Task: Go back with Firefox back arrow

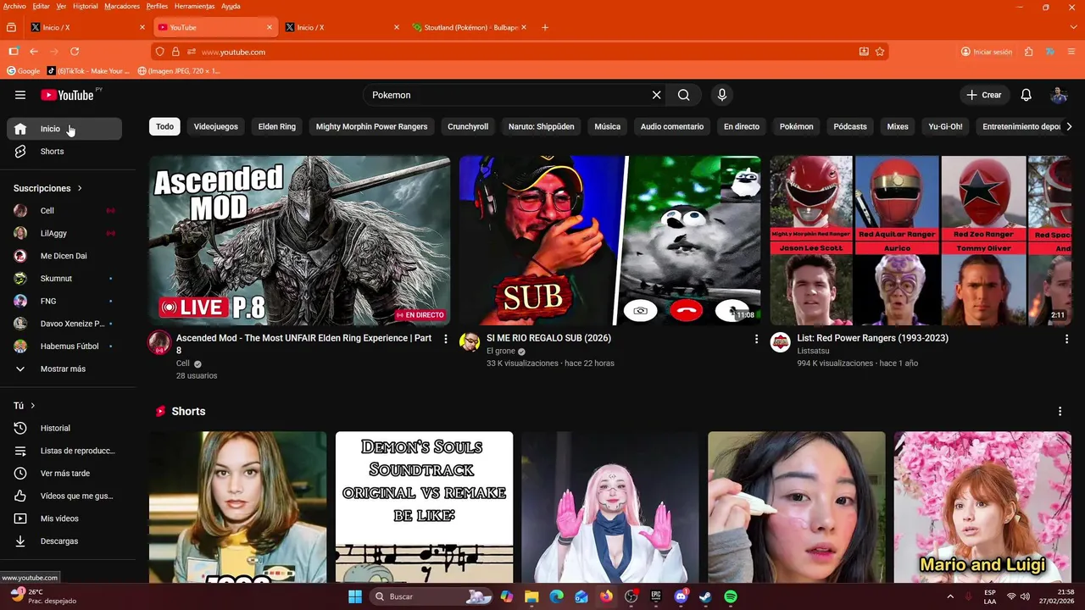Action: coord(34,52)
